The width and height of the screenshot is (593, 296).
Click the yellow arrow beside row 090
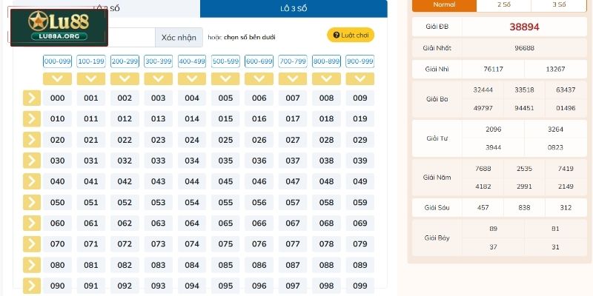coord(32,286)
